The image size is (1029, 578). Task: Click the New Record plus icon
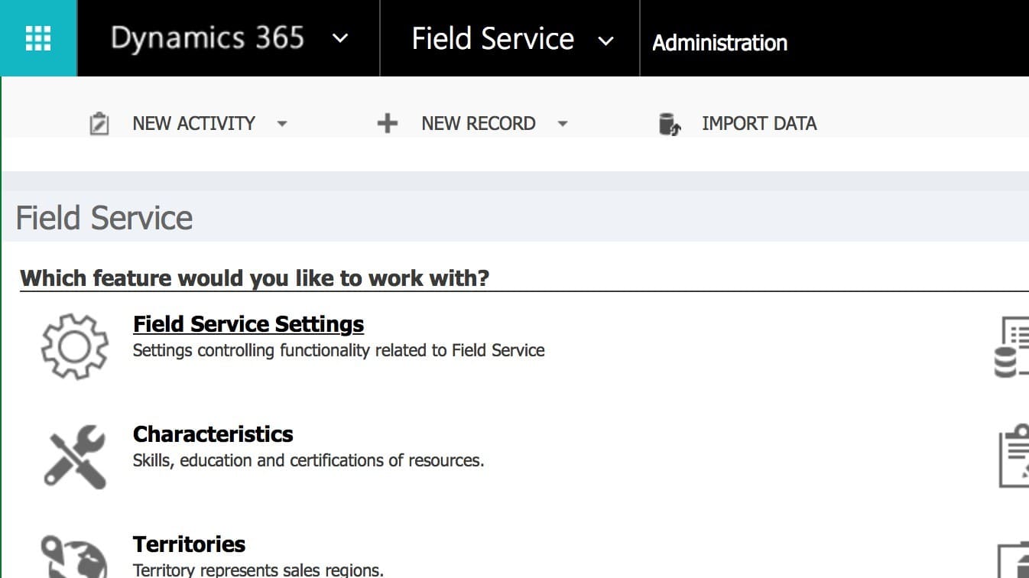(388, 123)
